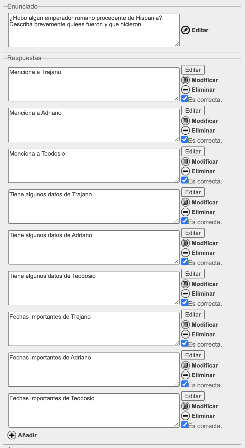
Task: Click the Modificar icon for "Tiene algunos datos de Adriano"
Action: pyautogui.click(x=185, y=243)
